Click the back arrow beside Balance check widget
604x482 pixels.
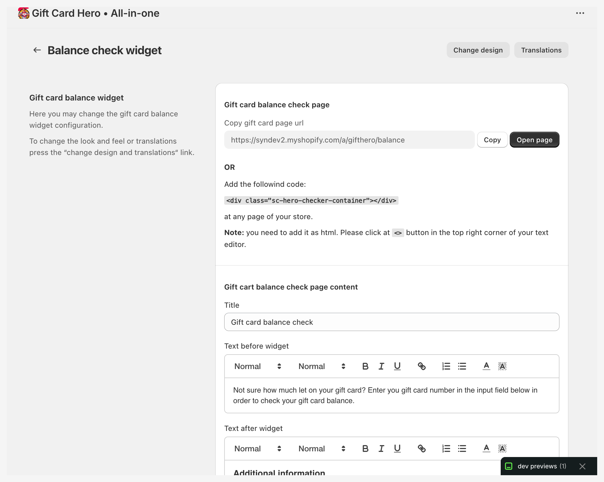click(x=37, y=50)
